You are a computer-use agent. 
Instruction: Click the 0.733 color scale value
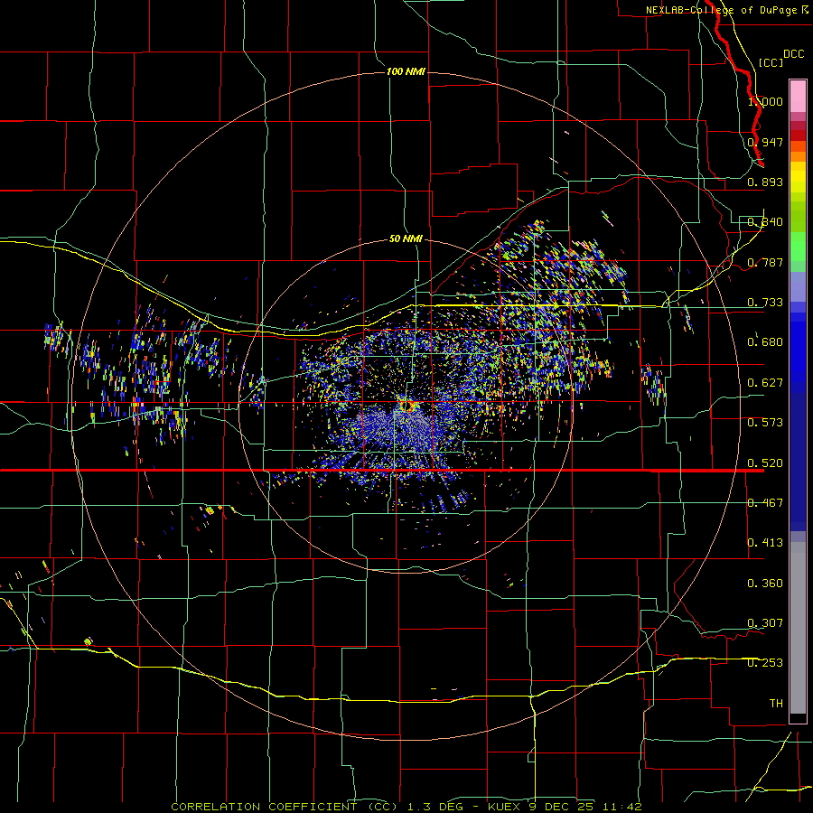(765, 303)
